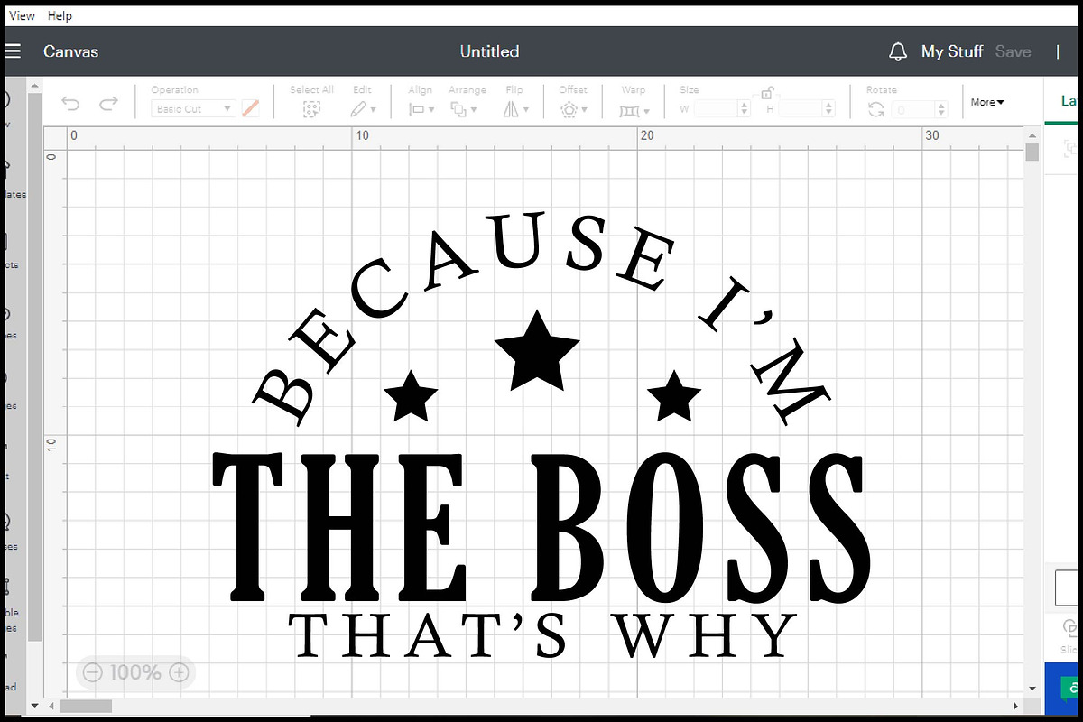Zoom out with the minus button
The image size is (1083, 722).
pos(92,672)
